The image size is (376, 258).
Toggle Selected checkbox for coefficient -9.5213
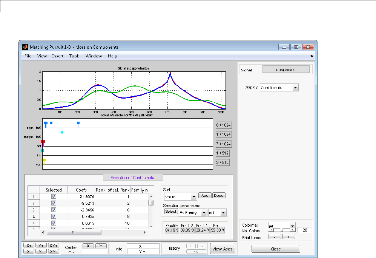(x=54, y=203)
